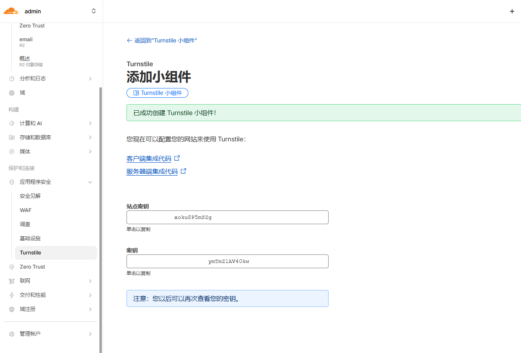521x353 pixels.
Task: Click the 站点密钥 field to copy
Action: tap(227, 217)
